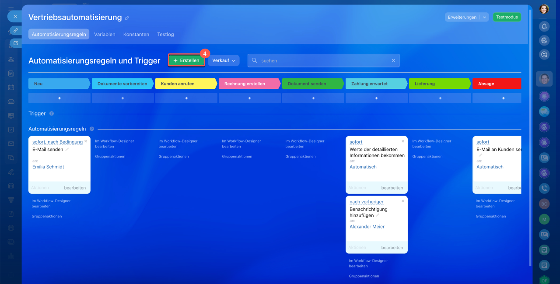Open the drive icon in the left sidebar
This screenshot has height=284, width=560.
11,101
